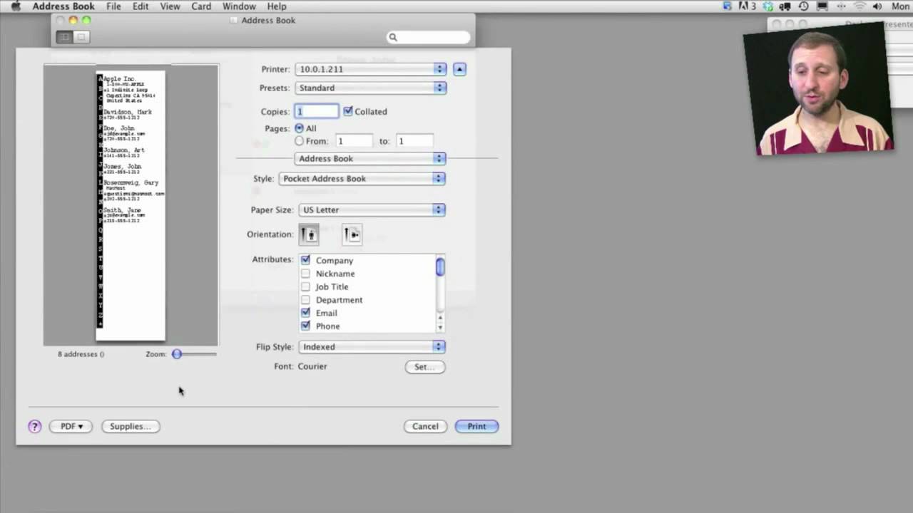The height and width of the screenshot is (513, 913).
Task: Open the Printer dropdown
Action: [x=370, y=69]
